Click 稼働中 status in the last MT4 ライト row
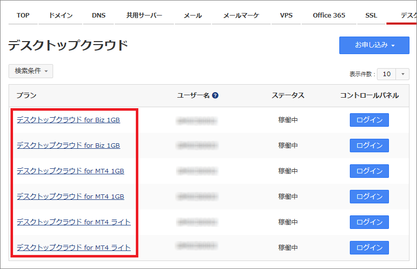This screenshot has height=269, width=417. 288,247
